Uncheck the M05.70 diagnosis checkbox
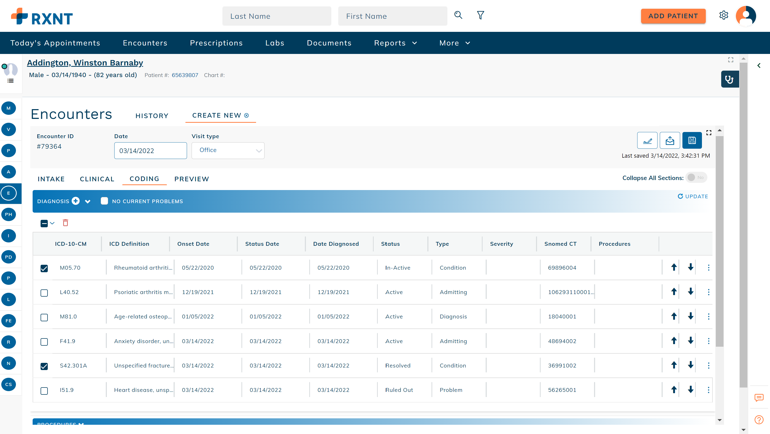This screenshot has width=770, height=434. (44, 268)
